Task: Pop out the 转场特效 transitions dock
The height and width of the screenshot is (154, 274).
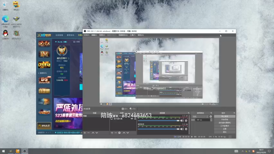Action: click(211, 113)
